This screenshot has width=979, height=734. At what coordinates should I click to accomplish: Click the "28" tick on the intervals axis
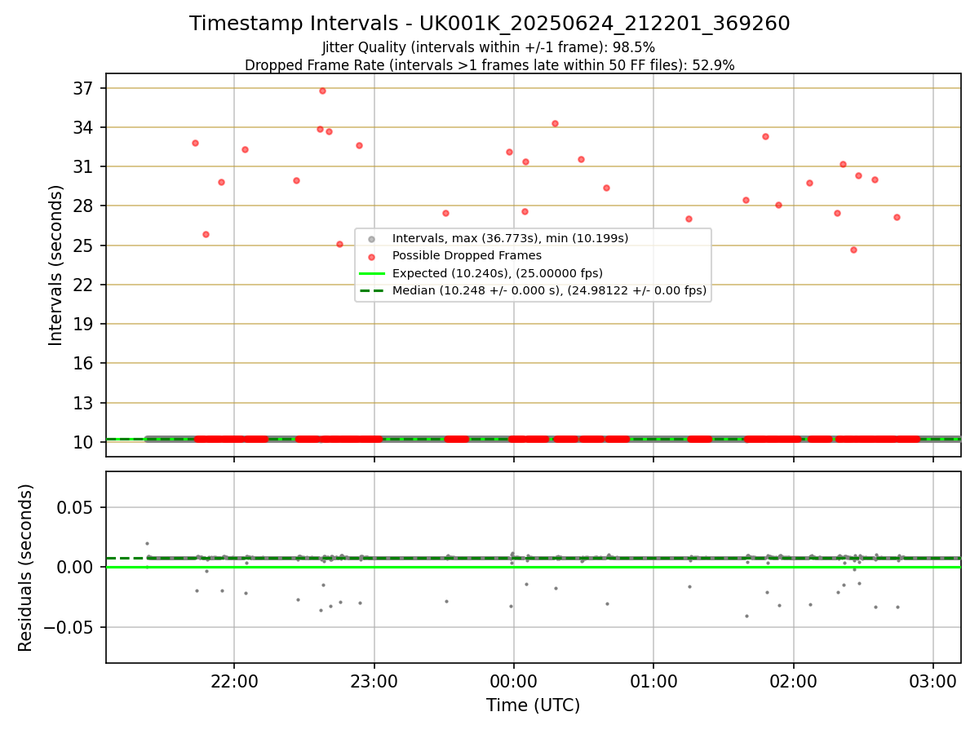pyautogui.click(x=84, y=206)
